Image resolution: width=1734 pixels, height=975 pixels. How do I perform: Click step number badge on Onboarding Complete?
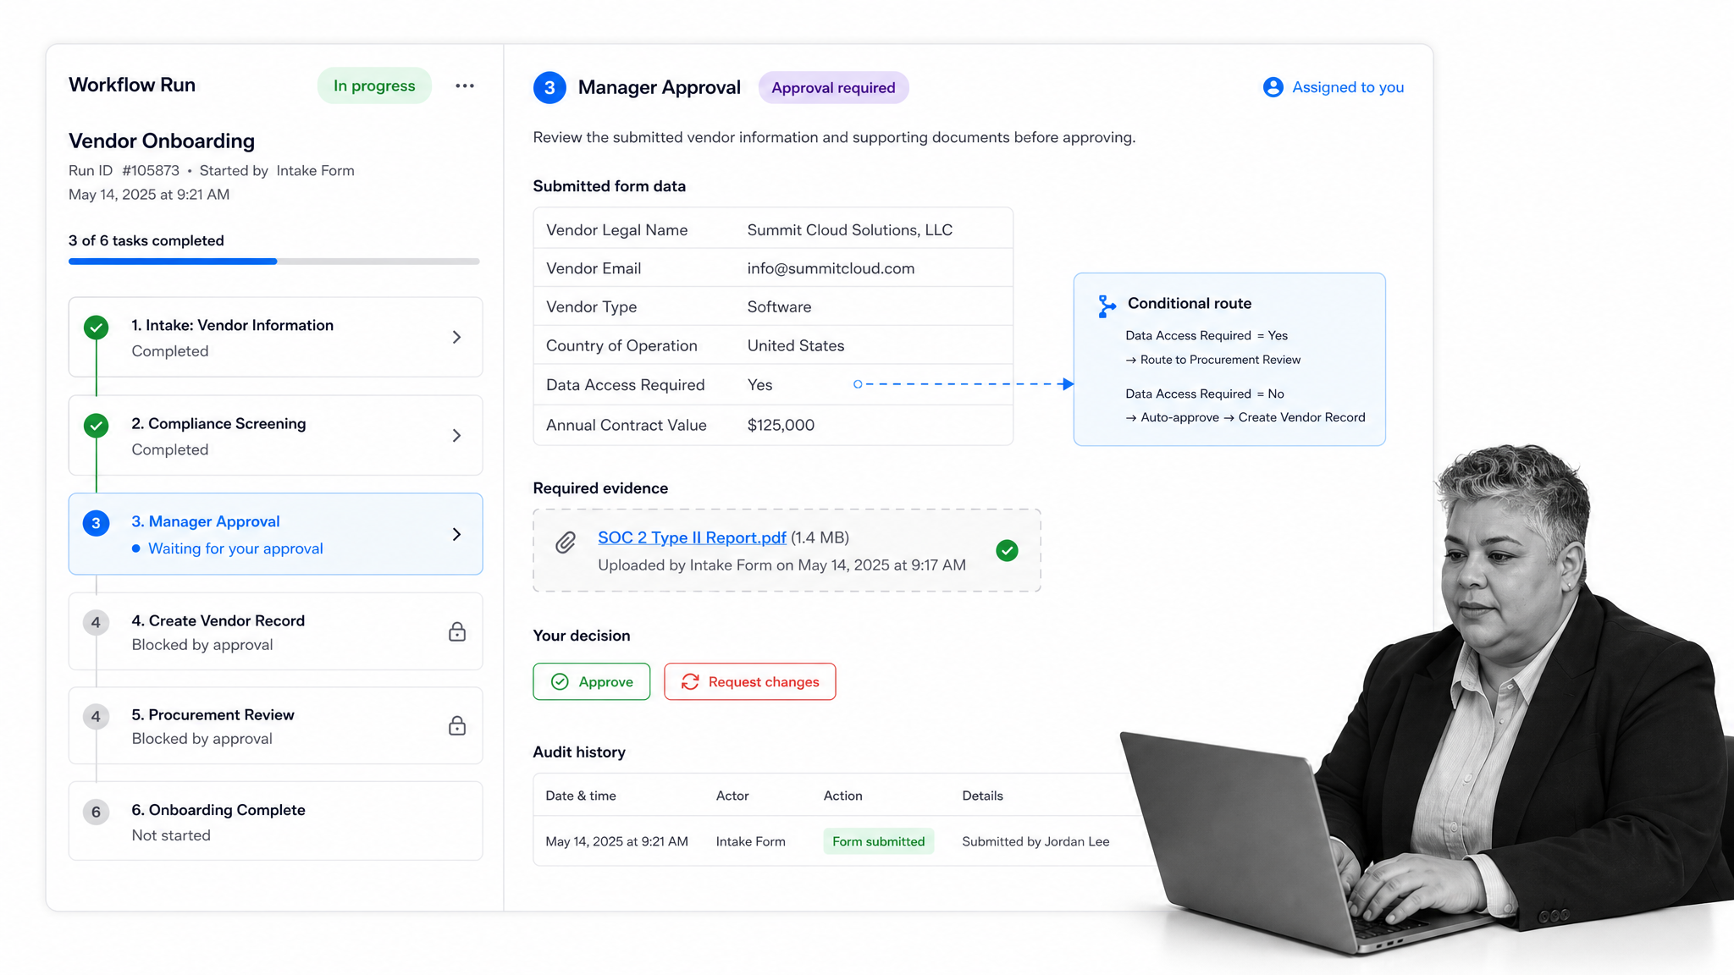[96, 812]
